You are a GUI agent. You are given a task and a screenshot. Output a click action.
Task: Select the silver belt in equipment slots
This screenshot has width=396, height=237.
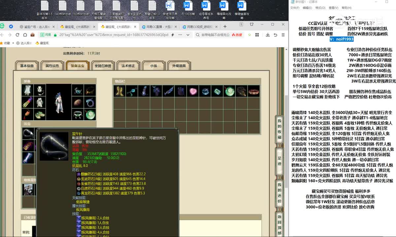78,114
